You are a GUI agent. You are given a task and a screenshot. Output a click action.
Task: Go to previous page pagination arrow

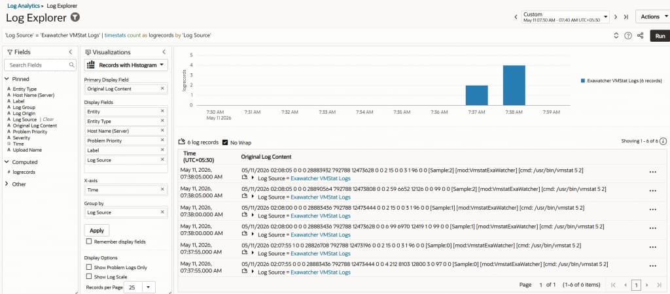pos(626,285)
